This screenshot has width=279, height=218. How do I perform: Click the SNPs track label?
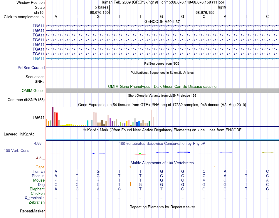(40, 81)
